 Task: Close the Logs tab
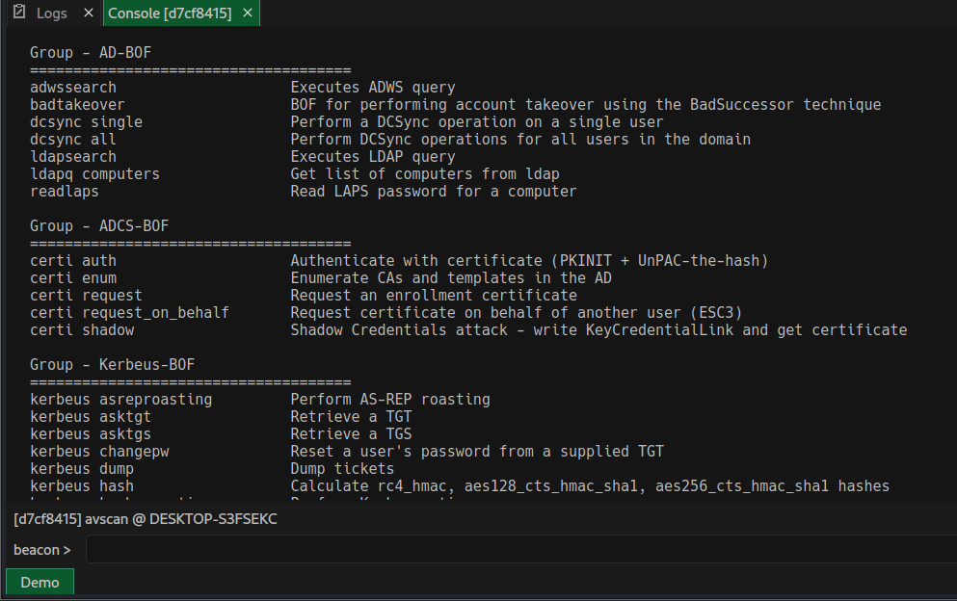pos(89,13)
